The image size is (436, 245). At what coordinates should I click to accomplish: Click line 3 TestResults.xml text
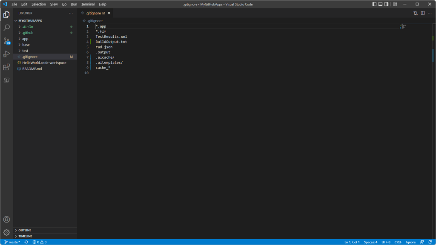pyautogui.click(x=111, y=37)
